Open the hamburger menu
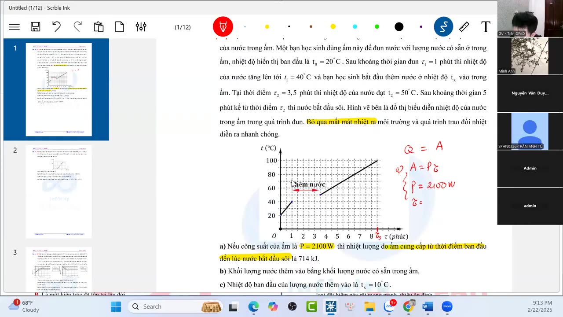This screenshot has width=563, height=317. pyautogui.click(x=15, y=27)
